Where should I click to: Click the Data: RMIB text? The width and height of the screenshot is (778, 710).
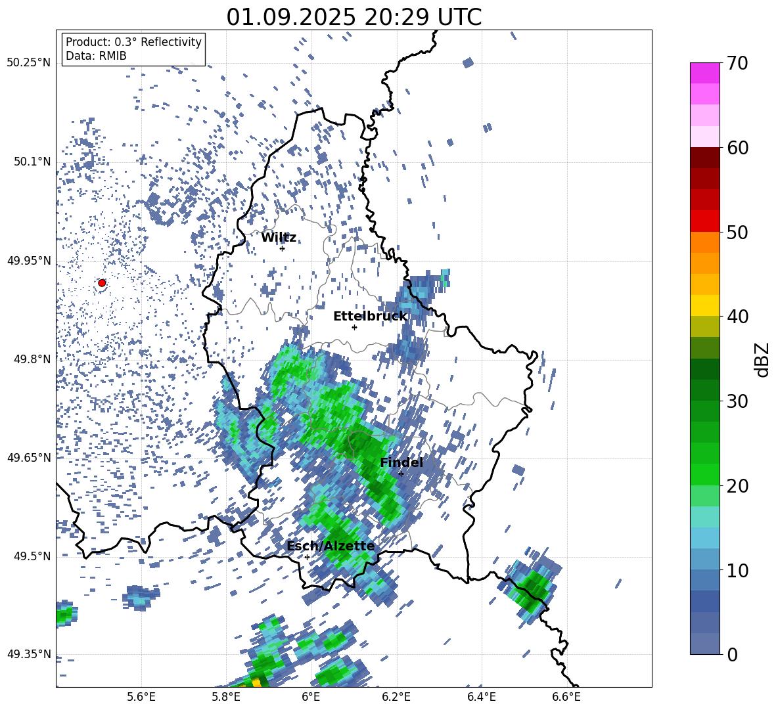[96, 56]
